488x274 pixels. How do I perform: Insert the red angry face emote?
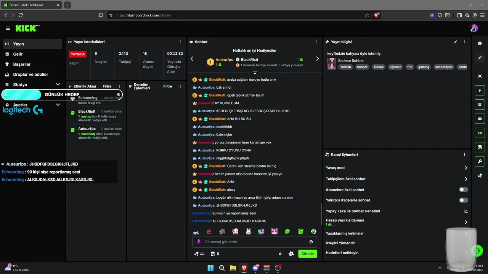(209, 231)
